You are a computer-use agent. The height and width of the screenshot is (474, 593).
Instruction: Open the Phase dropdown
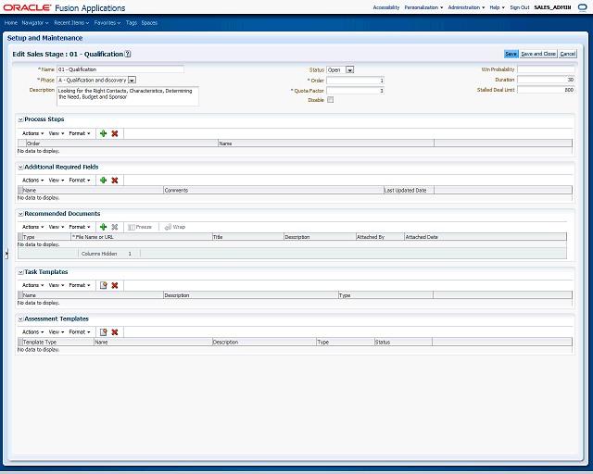[x=132, y=81]
